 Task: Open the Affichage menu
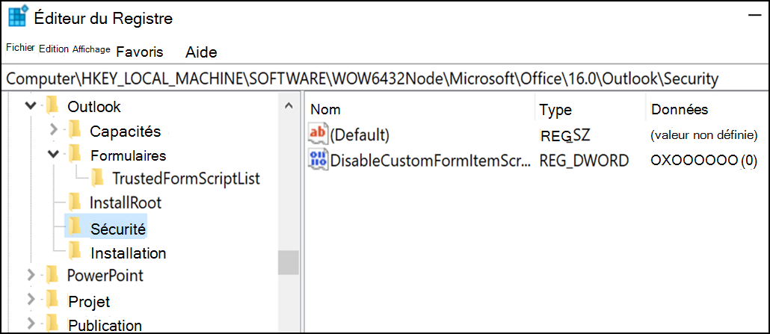coord(91,49)
